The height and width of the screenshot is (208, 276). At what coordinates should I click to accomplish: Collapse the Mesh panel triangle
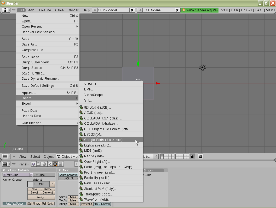click(x=60, y=170)
